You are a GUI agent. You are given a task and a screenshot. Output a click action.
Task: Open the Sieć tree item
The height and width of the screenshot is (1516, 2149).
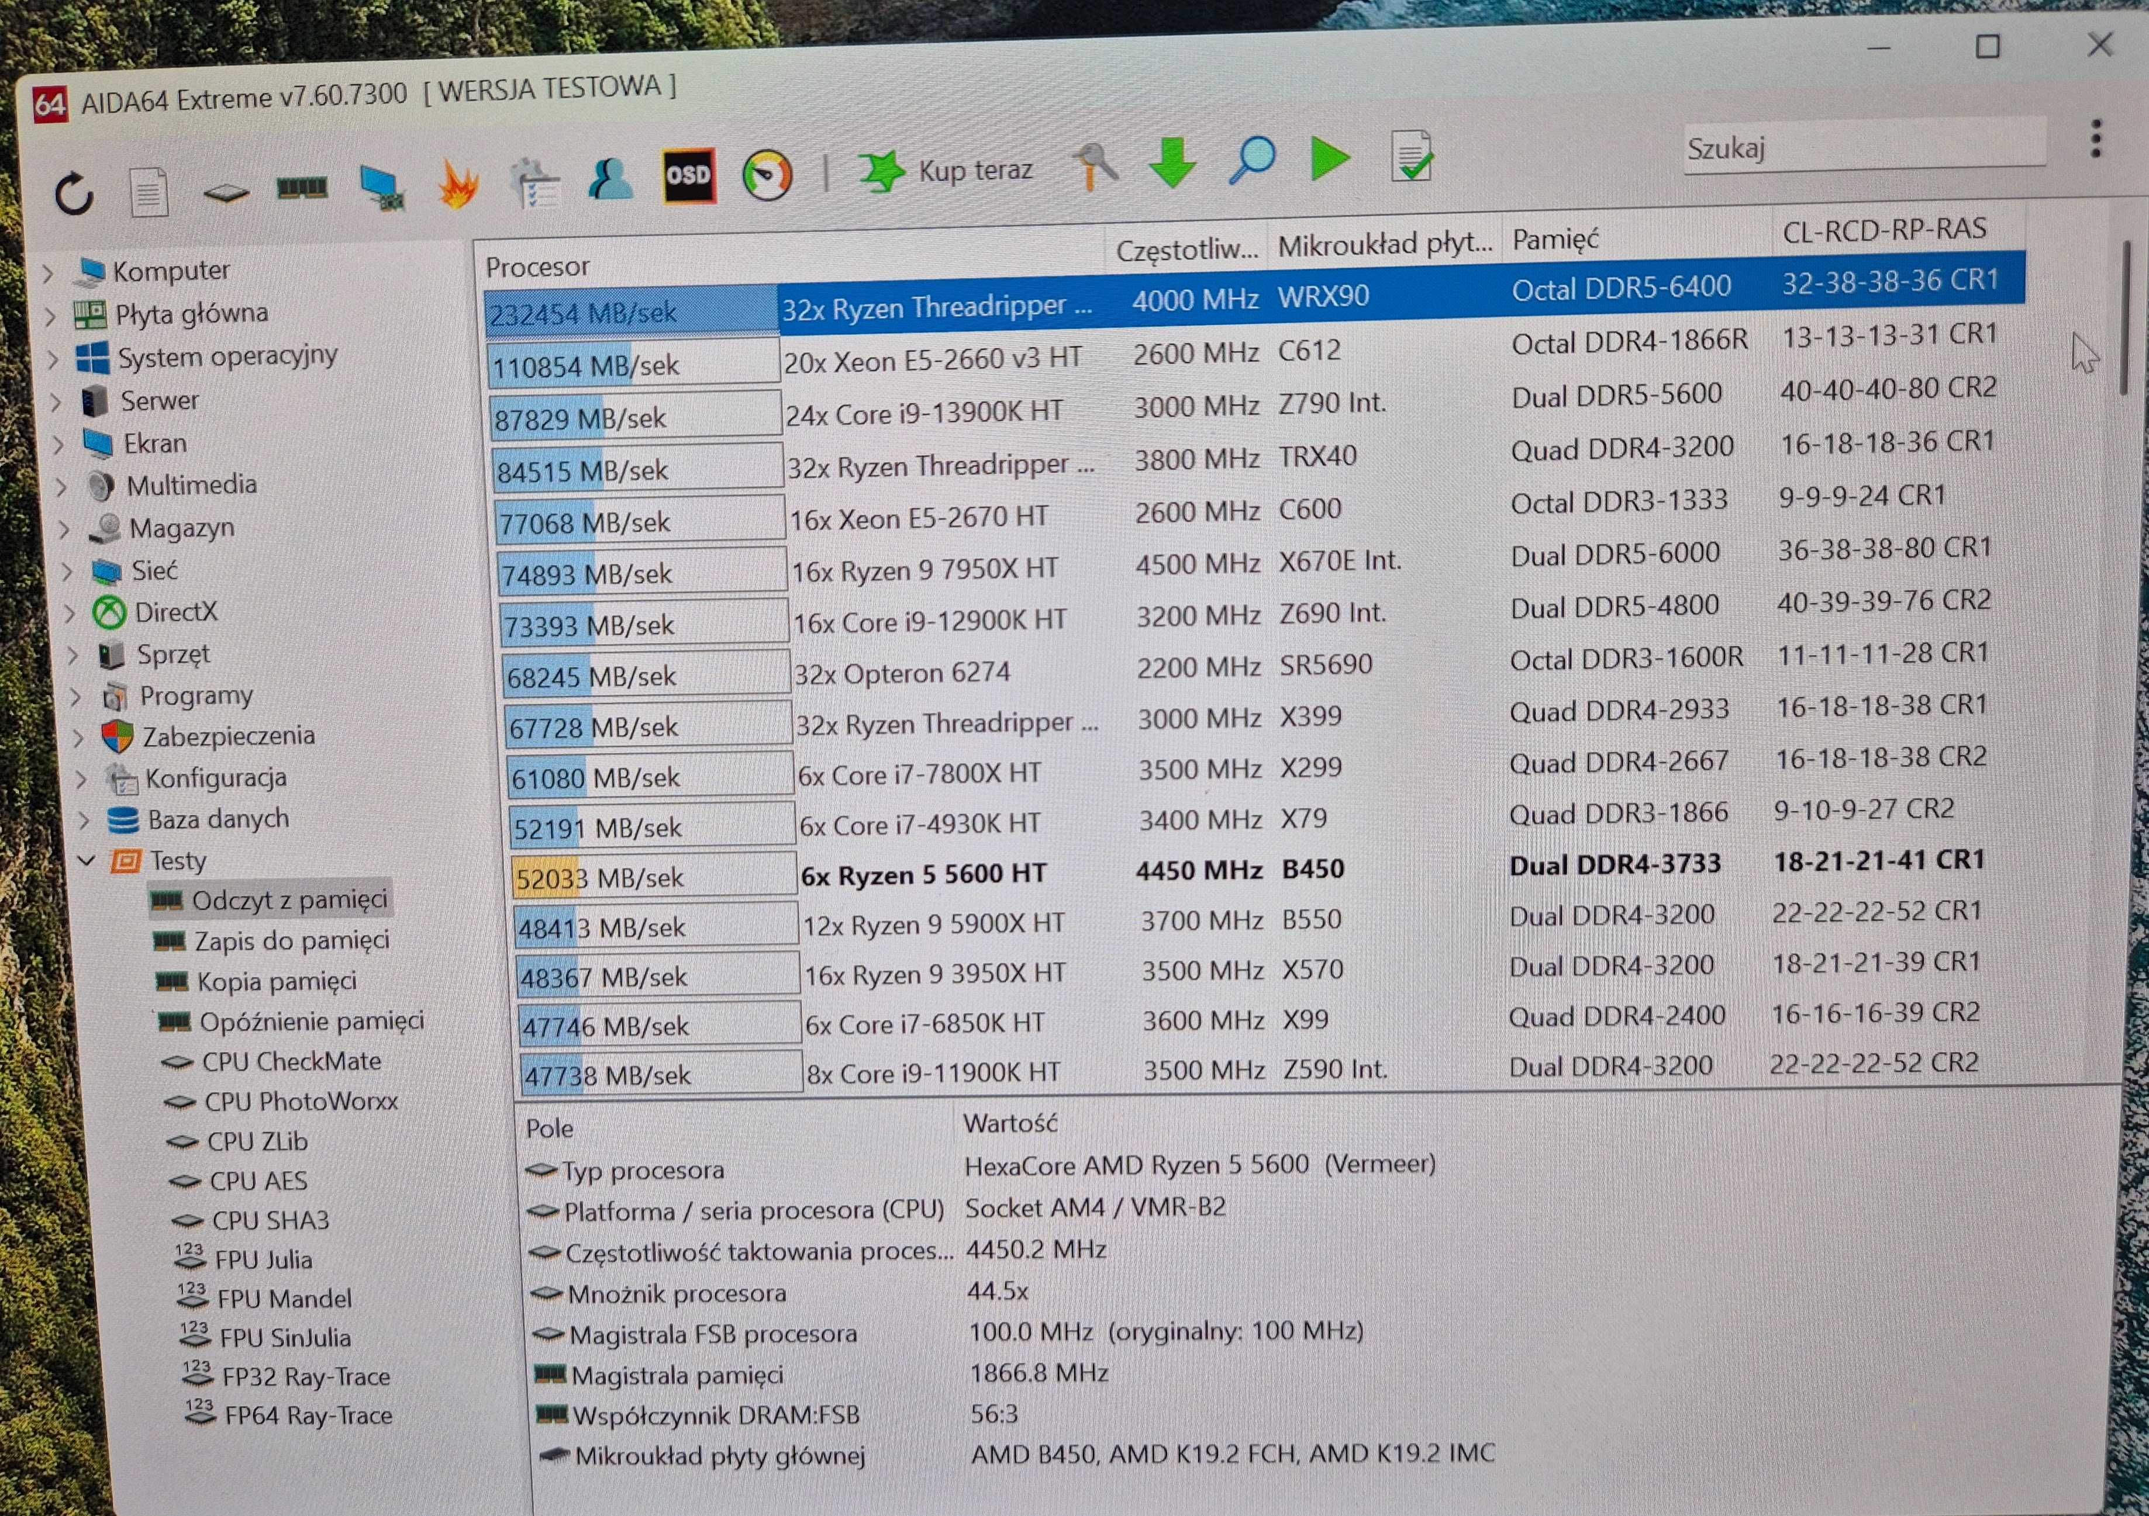tap(153, 570)
